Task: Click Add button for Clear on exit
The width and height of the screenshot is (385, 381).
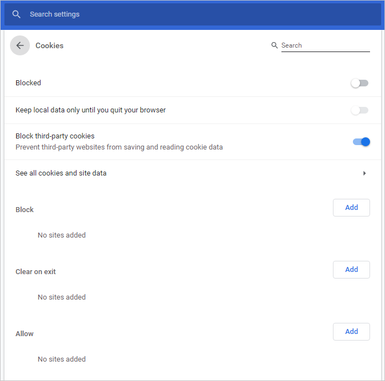Action: click(351, 270)
